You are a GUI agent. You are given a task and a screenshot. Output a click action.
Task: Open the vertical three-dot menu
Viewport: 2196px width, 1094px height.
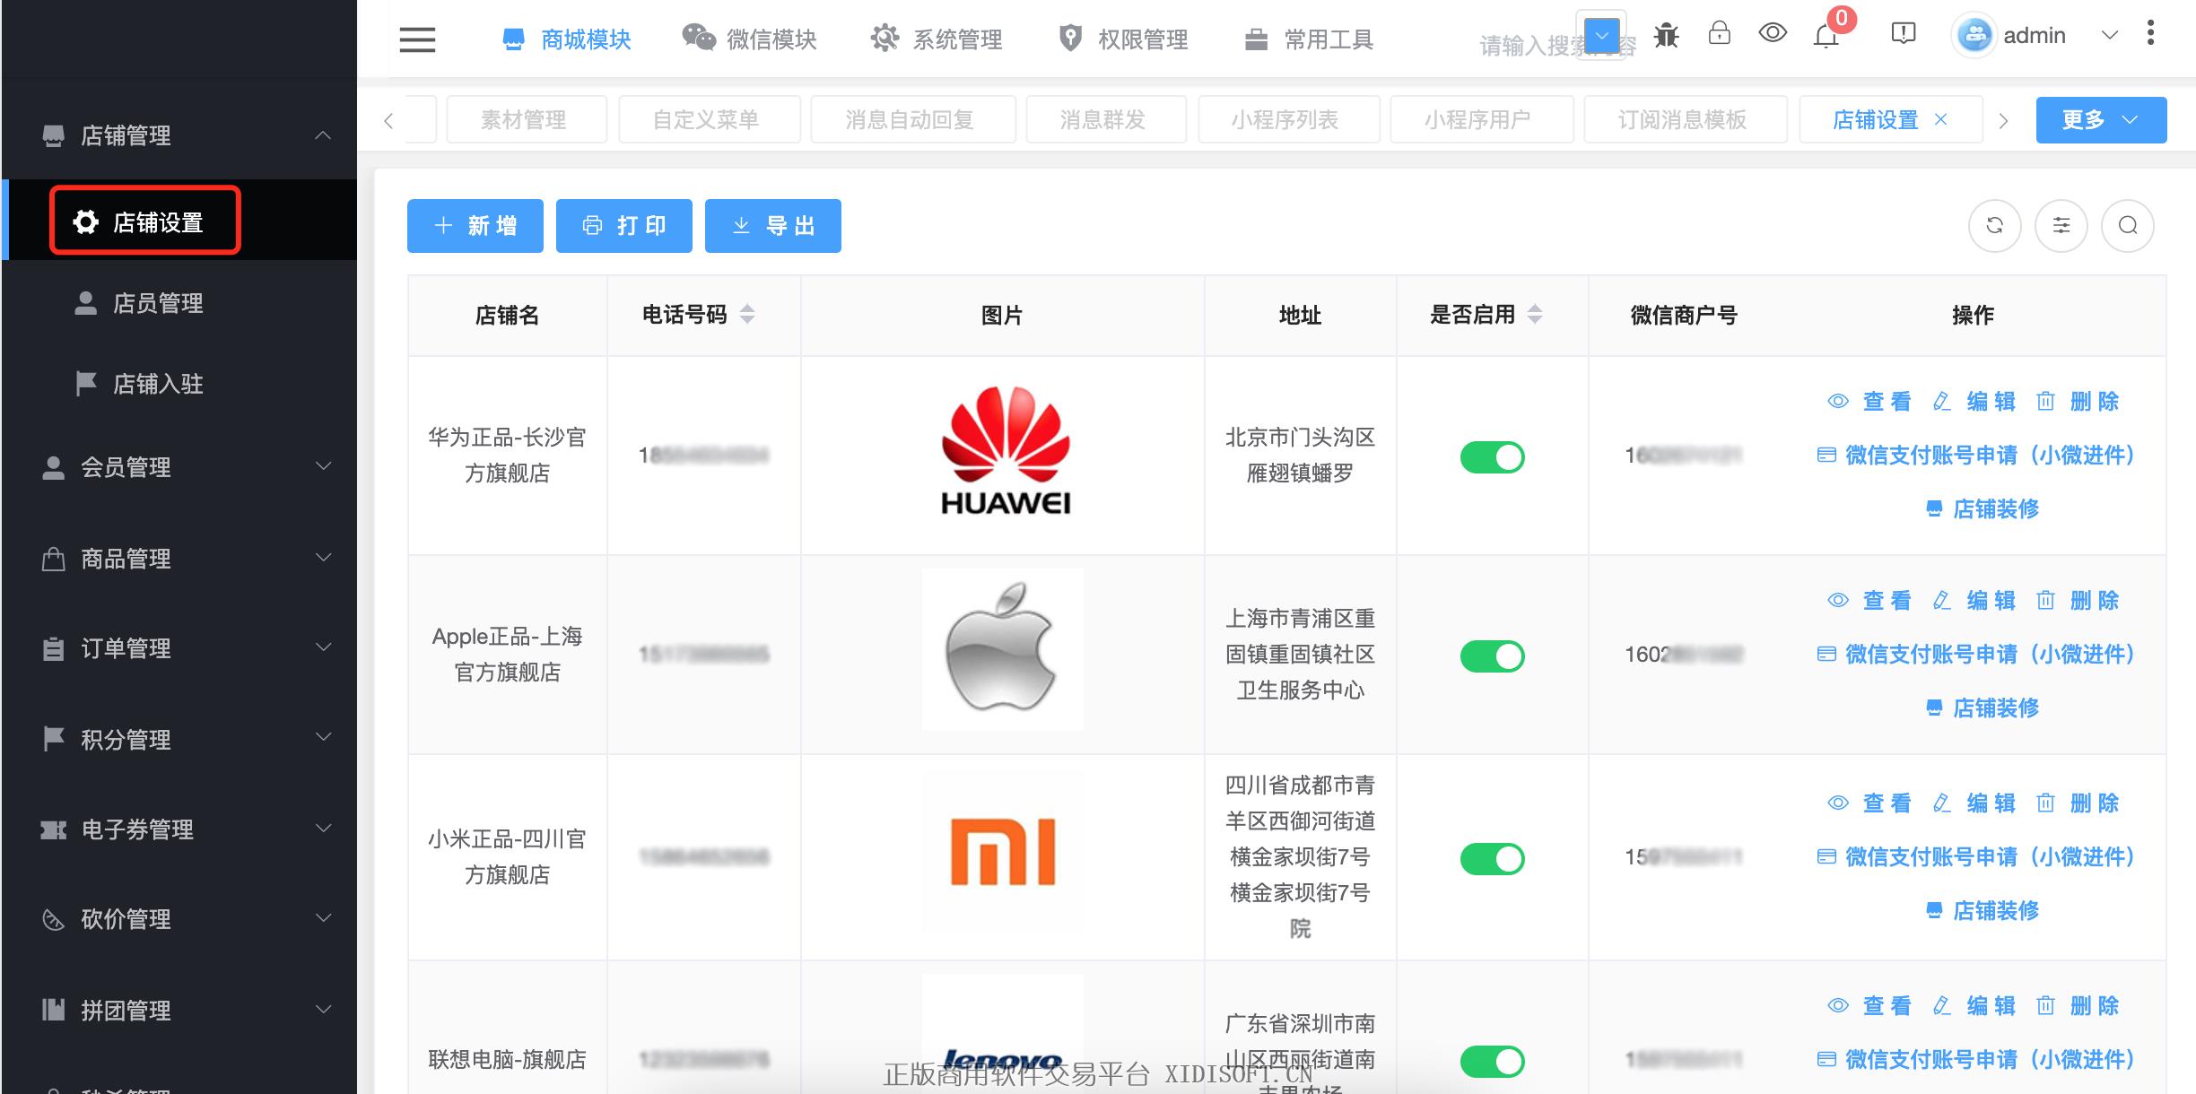point(2150,33)
